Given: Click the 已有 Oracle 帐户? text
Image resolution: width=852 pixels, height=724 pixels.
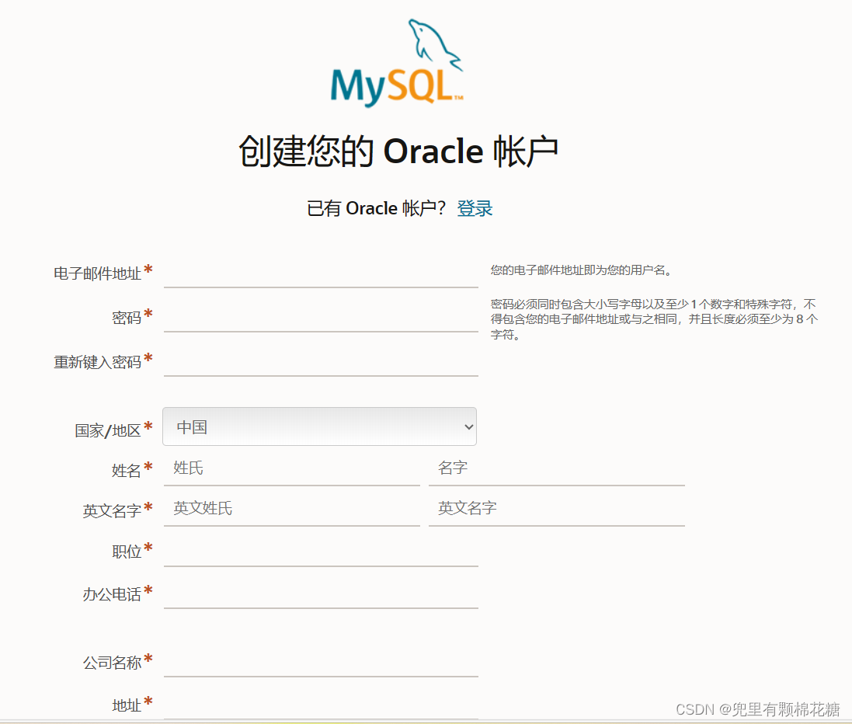Looking at the screenshot, I should click(376, 208).
